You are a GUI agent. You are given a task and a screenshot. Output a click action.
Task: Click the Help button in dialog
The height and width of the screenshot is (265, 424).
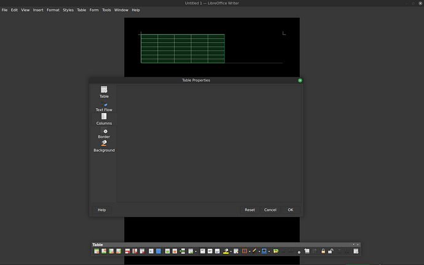(101, 210)
